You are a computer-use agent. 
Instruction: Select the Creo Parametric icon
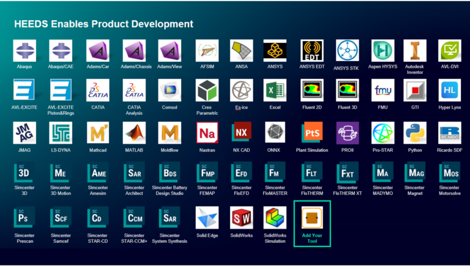point(207,91)
